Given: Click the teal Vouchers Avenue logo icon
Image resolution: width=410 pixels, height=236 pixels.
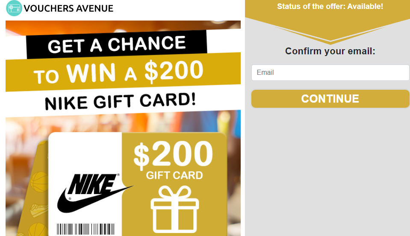Looking at the screenshot, I should tap(14, 8).
